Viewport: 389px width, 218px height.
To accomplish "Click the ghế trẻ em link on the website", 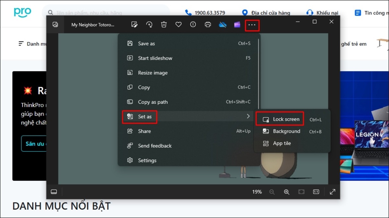I will [354, 44].
